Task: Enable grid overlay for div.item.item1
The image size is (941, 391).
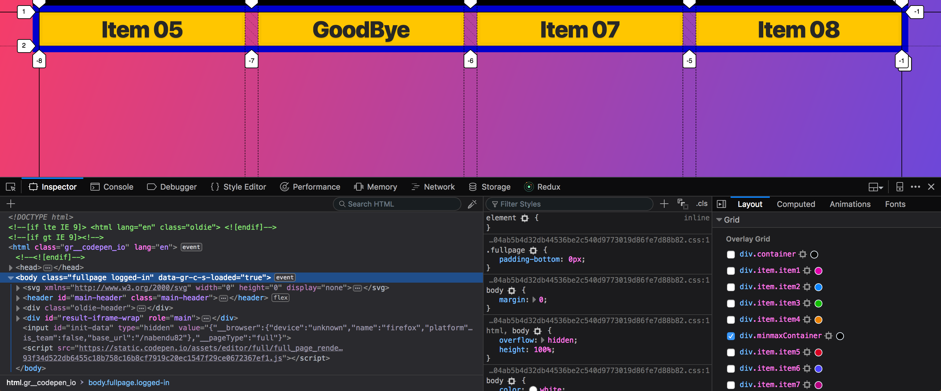Action: point(731,271)
